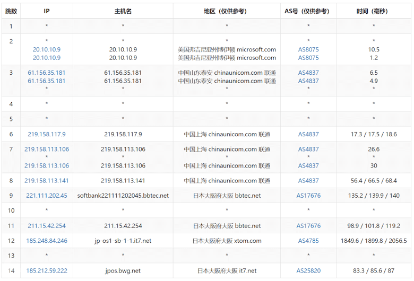
Task: Open the AS4837 link in hop 6 row
Action: click(308, 135)
